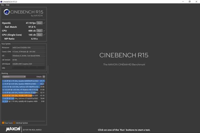Select ranking row 8 Intel HD Graphics 4000
Viewport: 200px width, 133px height.
[x=23, y=102]
